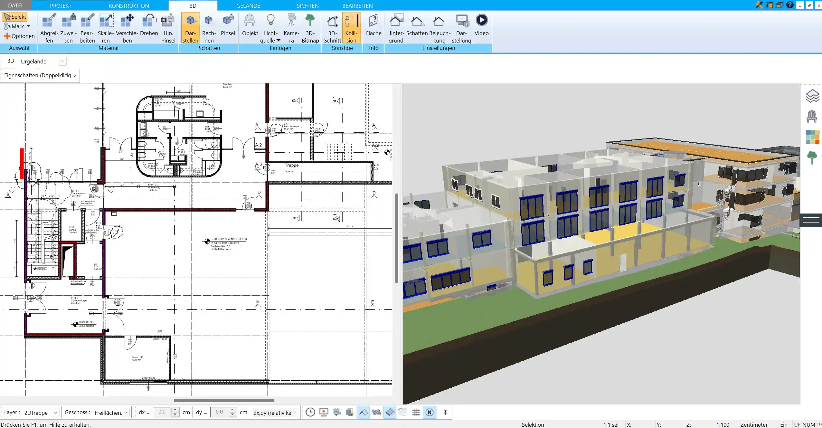Viewport: 822px width, 428px height.
Task: Open the BEARBEITEN ribbon tab
Action: (x=357, y=5)
